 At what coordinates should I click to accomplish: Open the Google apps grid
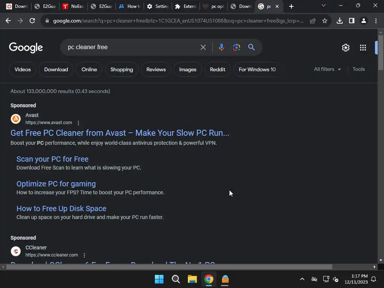pos(363,48)
